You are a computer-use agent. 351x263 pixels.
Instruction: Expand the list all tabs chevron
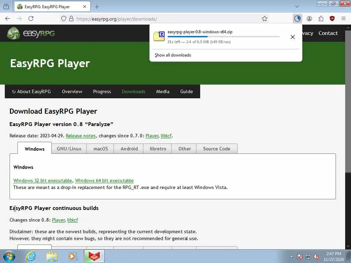tap(297, 7)
